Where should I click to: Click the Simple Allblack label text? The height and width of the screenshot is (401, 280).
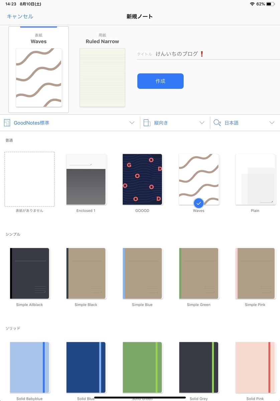pyautogui.click(x=29, y=305)
